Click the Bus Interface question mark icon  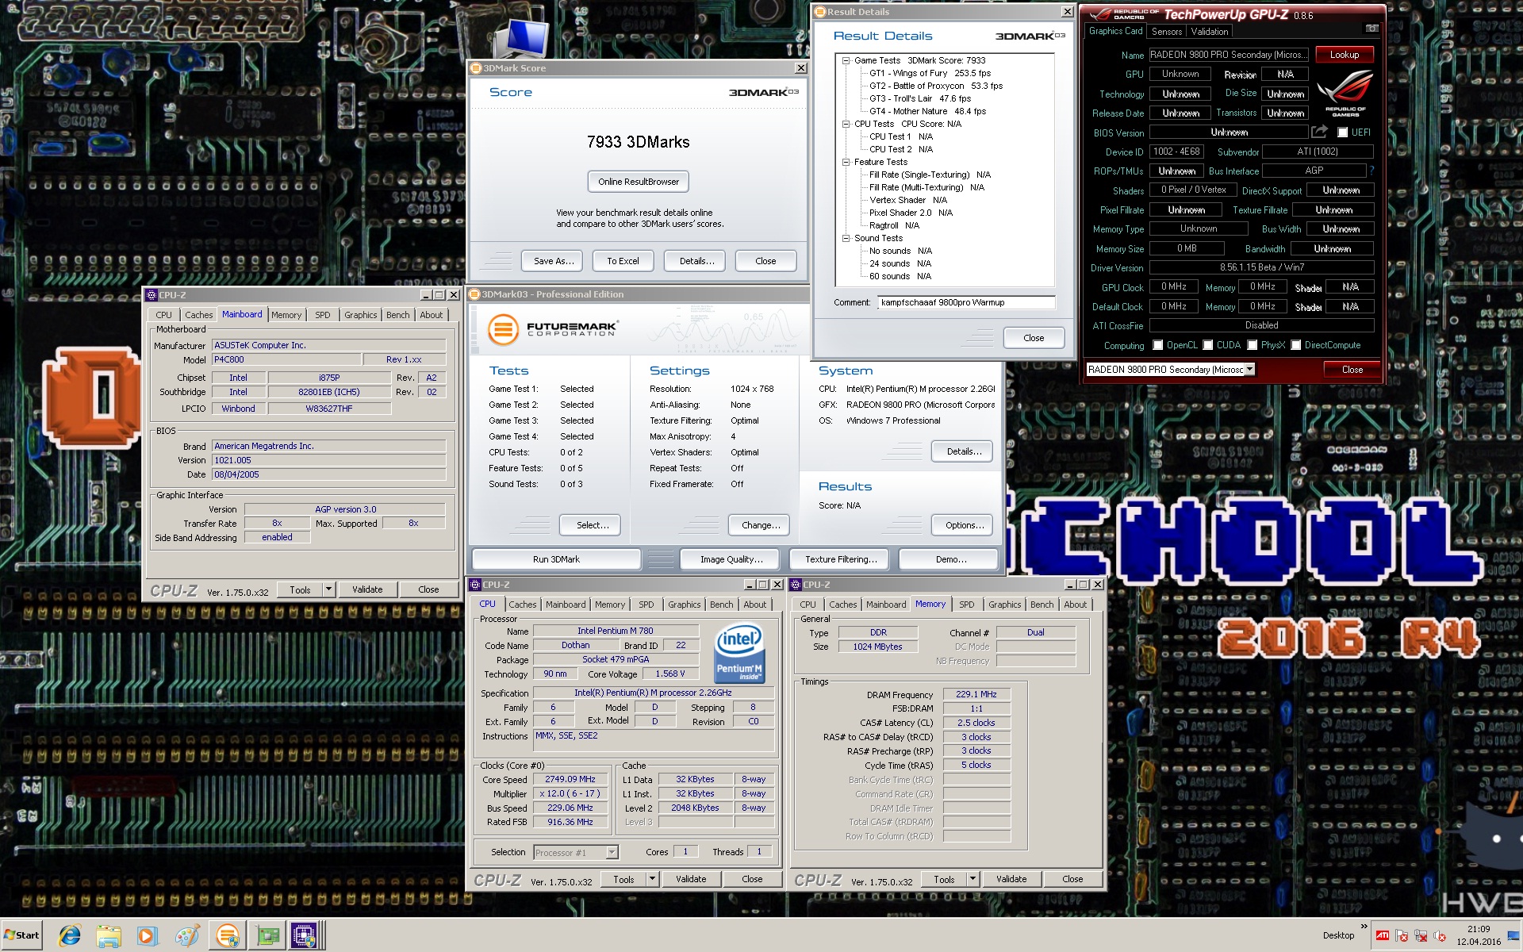point(1371,171)
